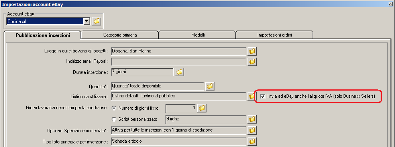
Task: Switch to Pubblicazione inserzioni tab
Action: tap(43, 35)
